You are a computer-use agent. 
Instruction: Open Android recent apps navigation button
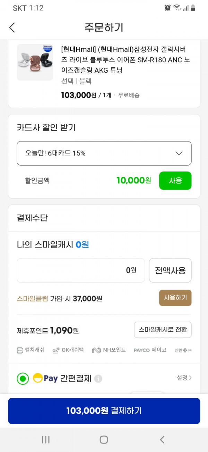[46, 439]
